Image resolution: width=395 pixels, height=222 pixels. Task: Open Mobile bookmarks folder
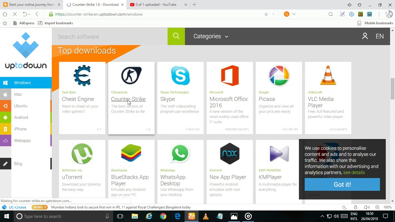(x=375, y=23)
